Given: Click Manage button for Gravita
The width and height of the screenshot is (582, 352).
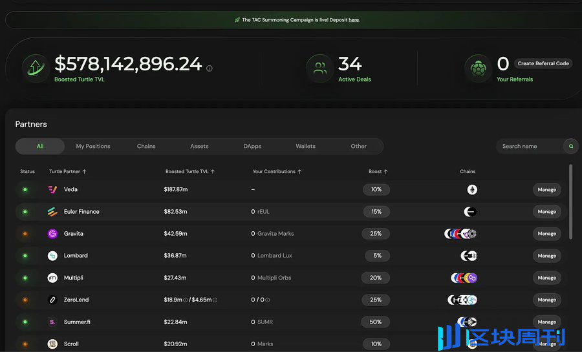Looking at the screenshot, I should coord(546,234).
